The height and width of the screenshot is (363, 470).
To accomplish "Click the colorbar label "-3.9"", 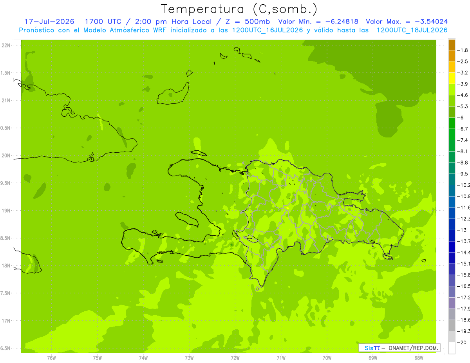I will [x=463, y=84].
